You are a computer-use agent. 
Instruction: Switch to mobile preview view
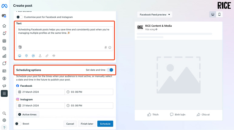(x=219, y=14)
